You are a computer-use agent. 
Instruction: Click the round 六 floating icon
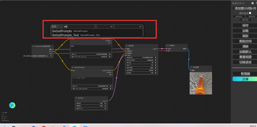pyautogui.click(x=12, y=105)
